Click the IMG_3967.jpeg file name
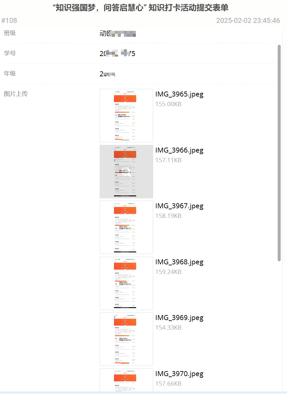The height and width of the screenshot is (394, 287). click(x=179, y=206)
